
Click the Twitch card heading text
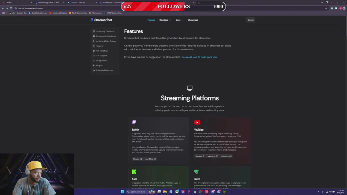coord(135,130)
